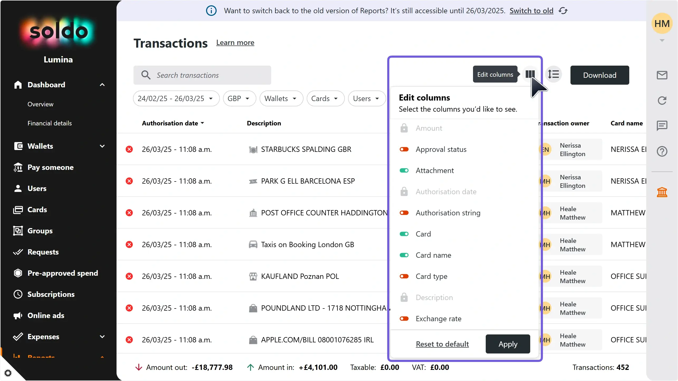Select the bank icon on right sidebar
The height and width of the screenshot is (381, 678).
click(x=662, y=192)
